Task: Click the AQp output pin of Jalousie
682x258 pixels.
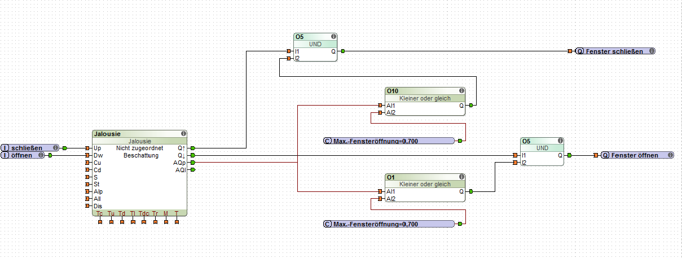Action: [x=193, y=163]
